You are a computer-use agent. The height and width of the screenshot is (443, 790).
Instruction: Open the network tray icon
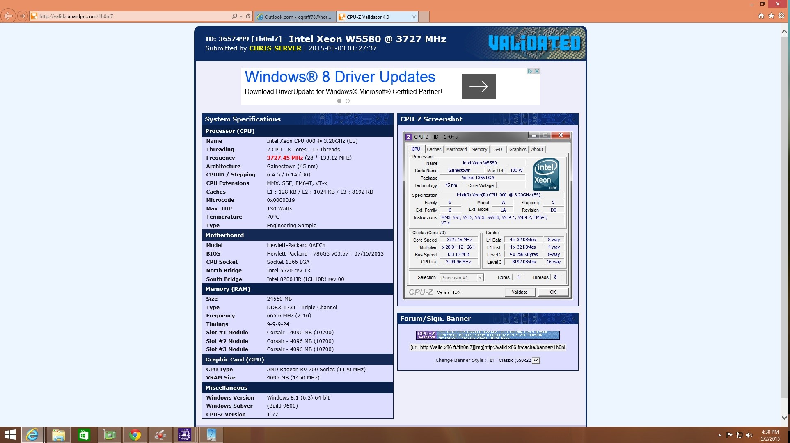click(740, 435)
